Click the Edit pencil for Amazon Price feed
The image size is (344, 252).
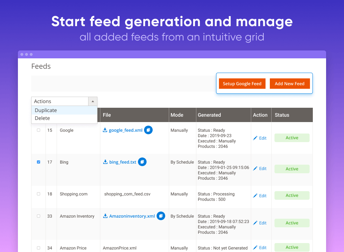pos(260,247)
